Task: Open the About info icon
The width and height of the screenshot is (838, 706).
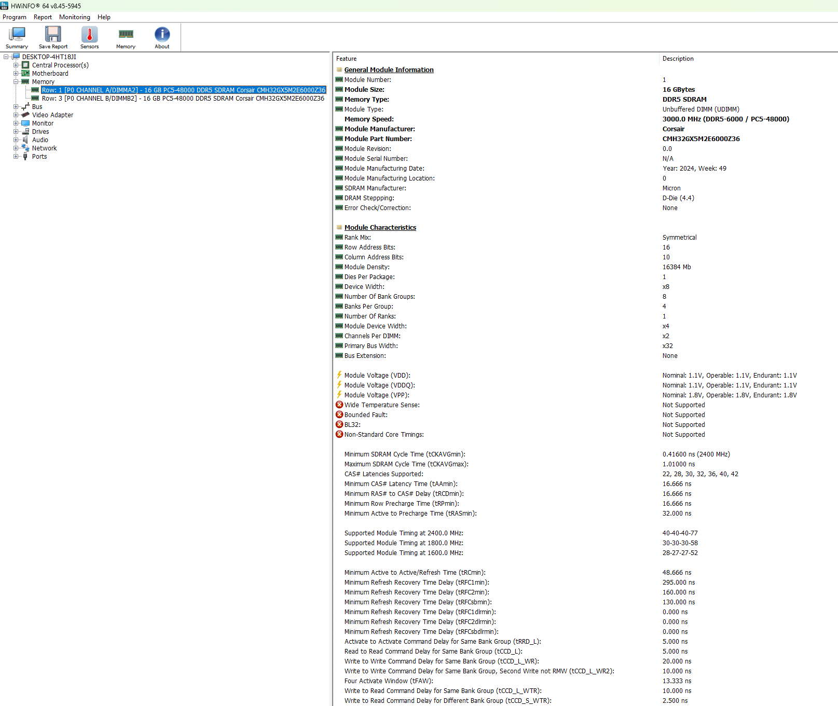Action: pos(162,34)
